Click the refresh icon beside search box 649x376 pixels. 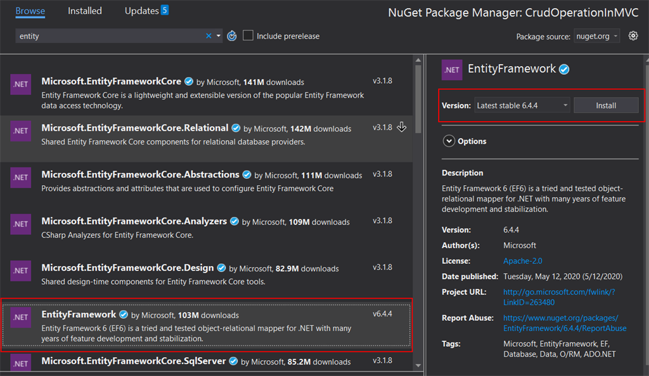tap(232, 36)
